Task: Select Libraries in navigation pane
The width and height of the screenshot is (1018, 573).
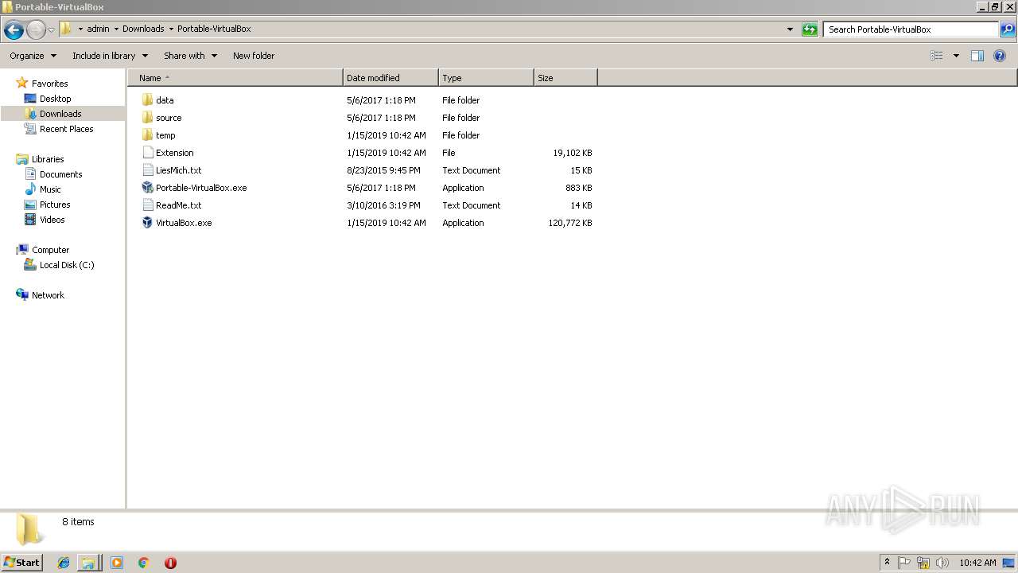Action: click(48, 159)
